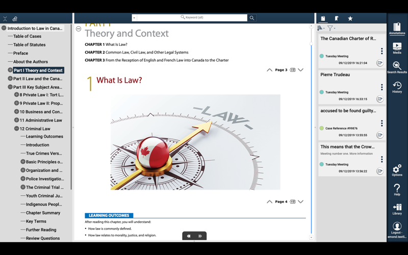Expand Police Investigation section
This screenshot has width=408, height=255.
[x=23, y=179]
